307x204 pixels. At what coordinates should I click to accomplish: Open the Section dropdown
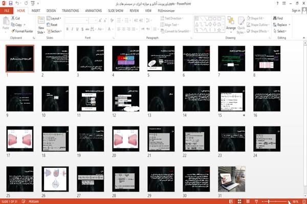coord(54,31)
